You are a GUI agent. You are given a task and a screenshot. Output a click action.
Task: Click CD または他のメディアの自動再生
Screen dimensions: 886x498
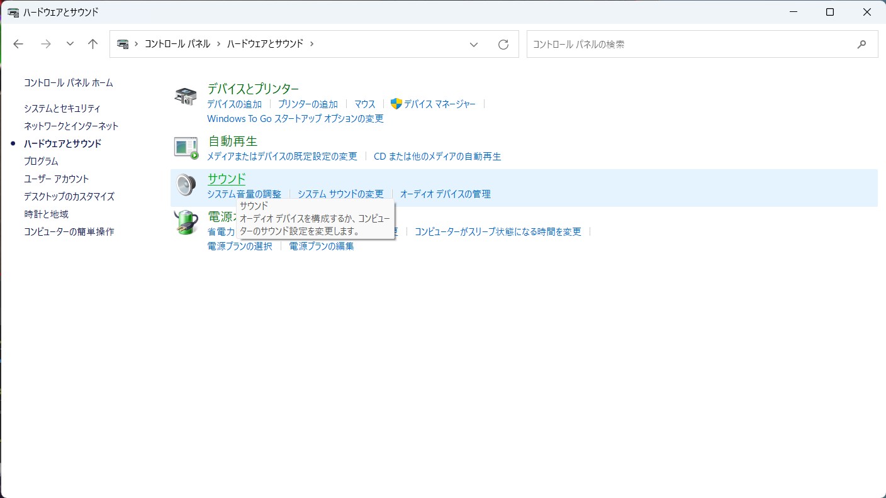coord(437,157)
